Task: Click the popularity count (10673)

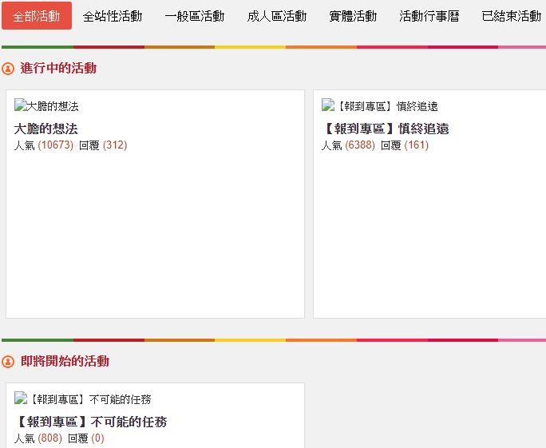Action: click(55, 145)
